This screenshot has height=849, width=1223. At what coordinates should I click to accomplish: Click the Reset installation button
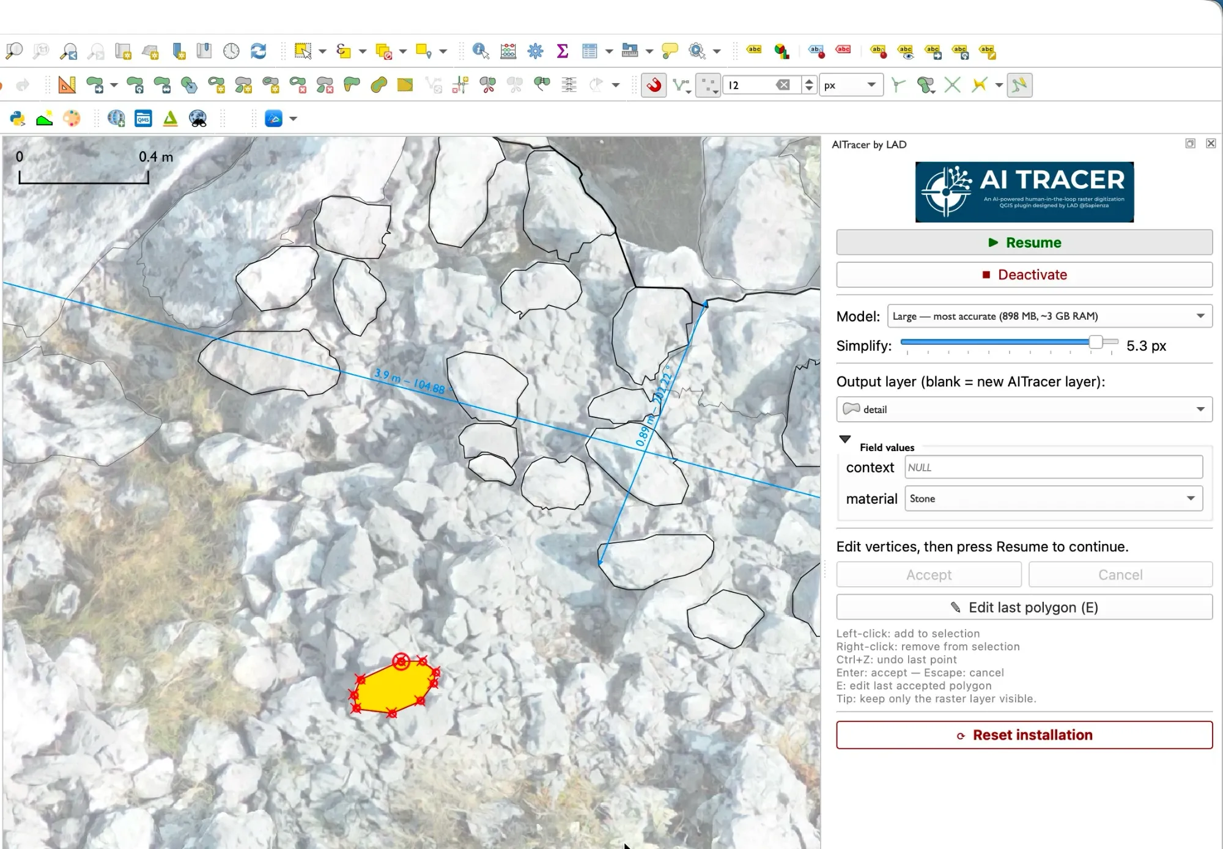click(1024, 735)
